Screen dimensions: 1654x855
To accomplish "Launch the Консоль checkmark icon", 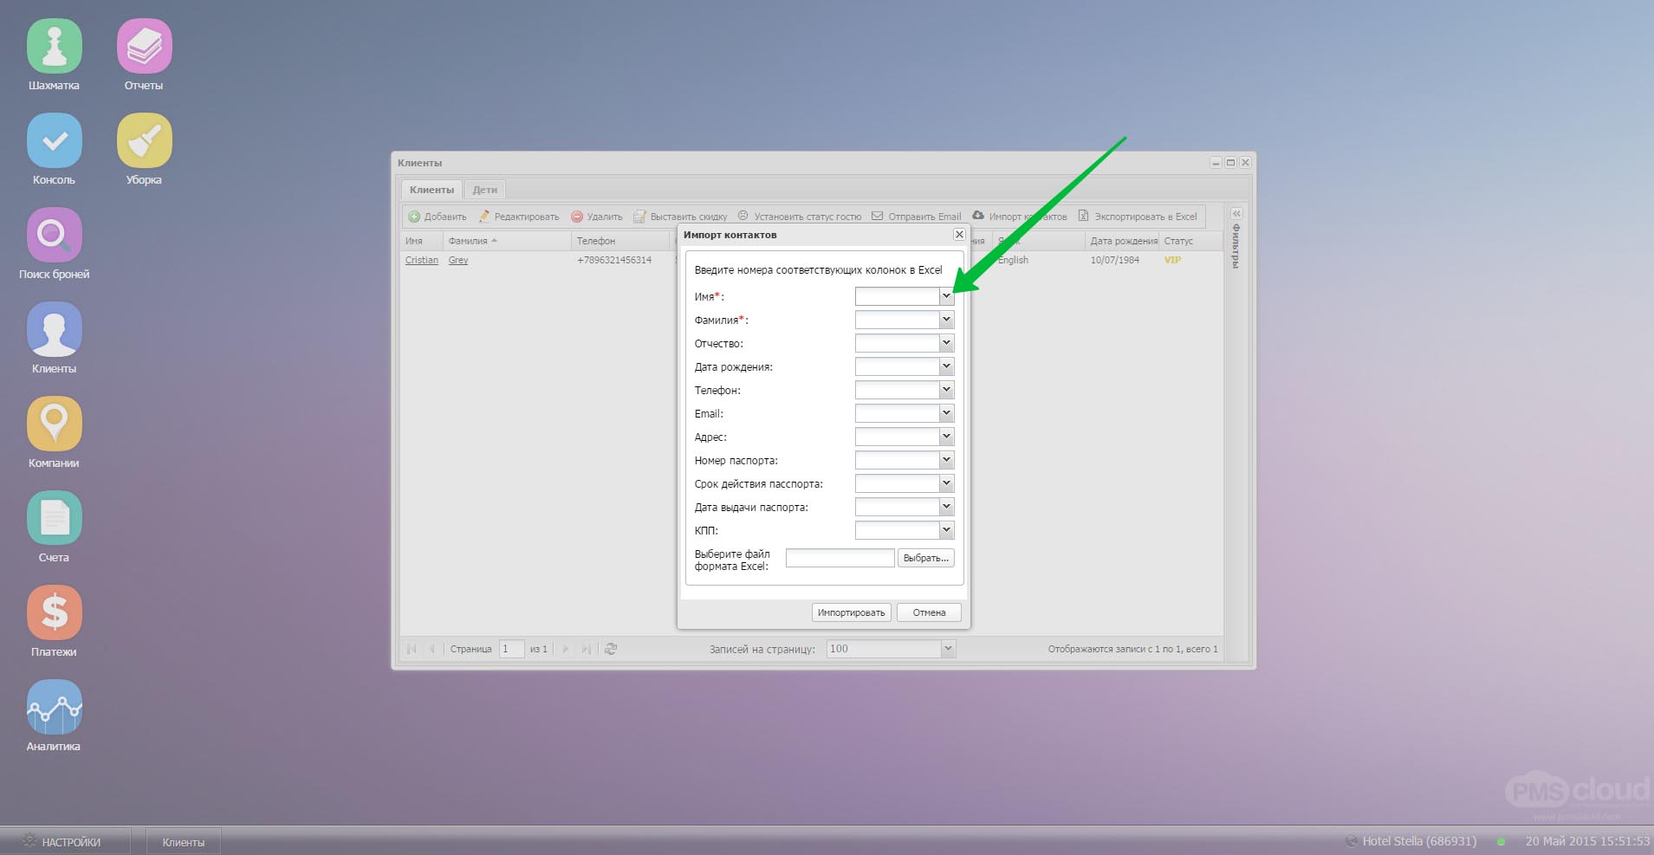I will click(x=54, y=140).
